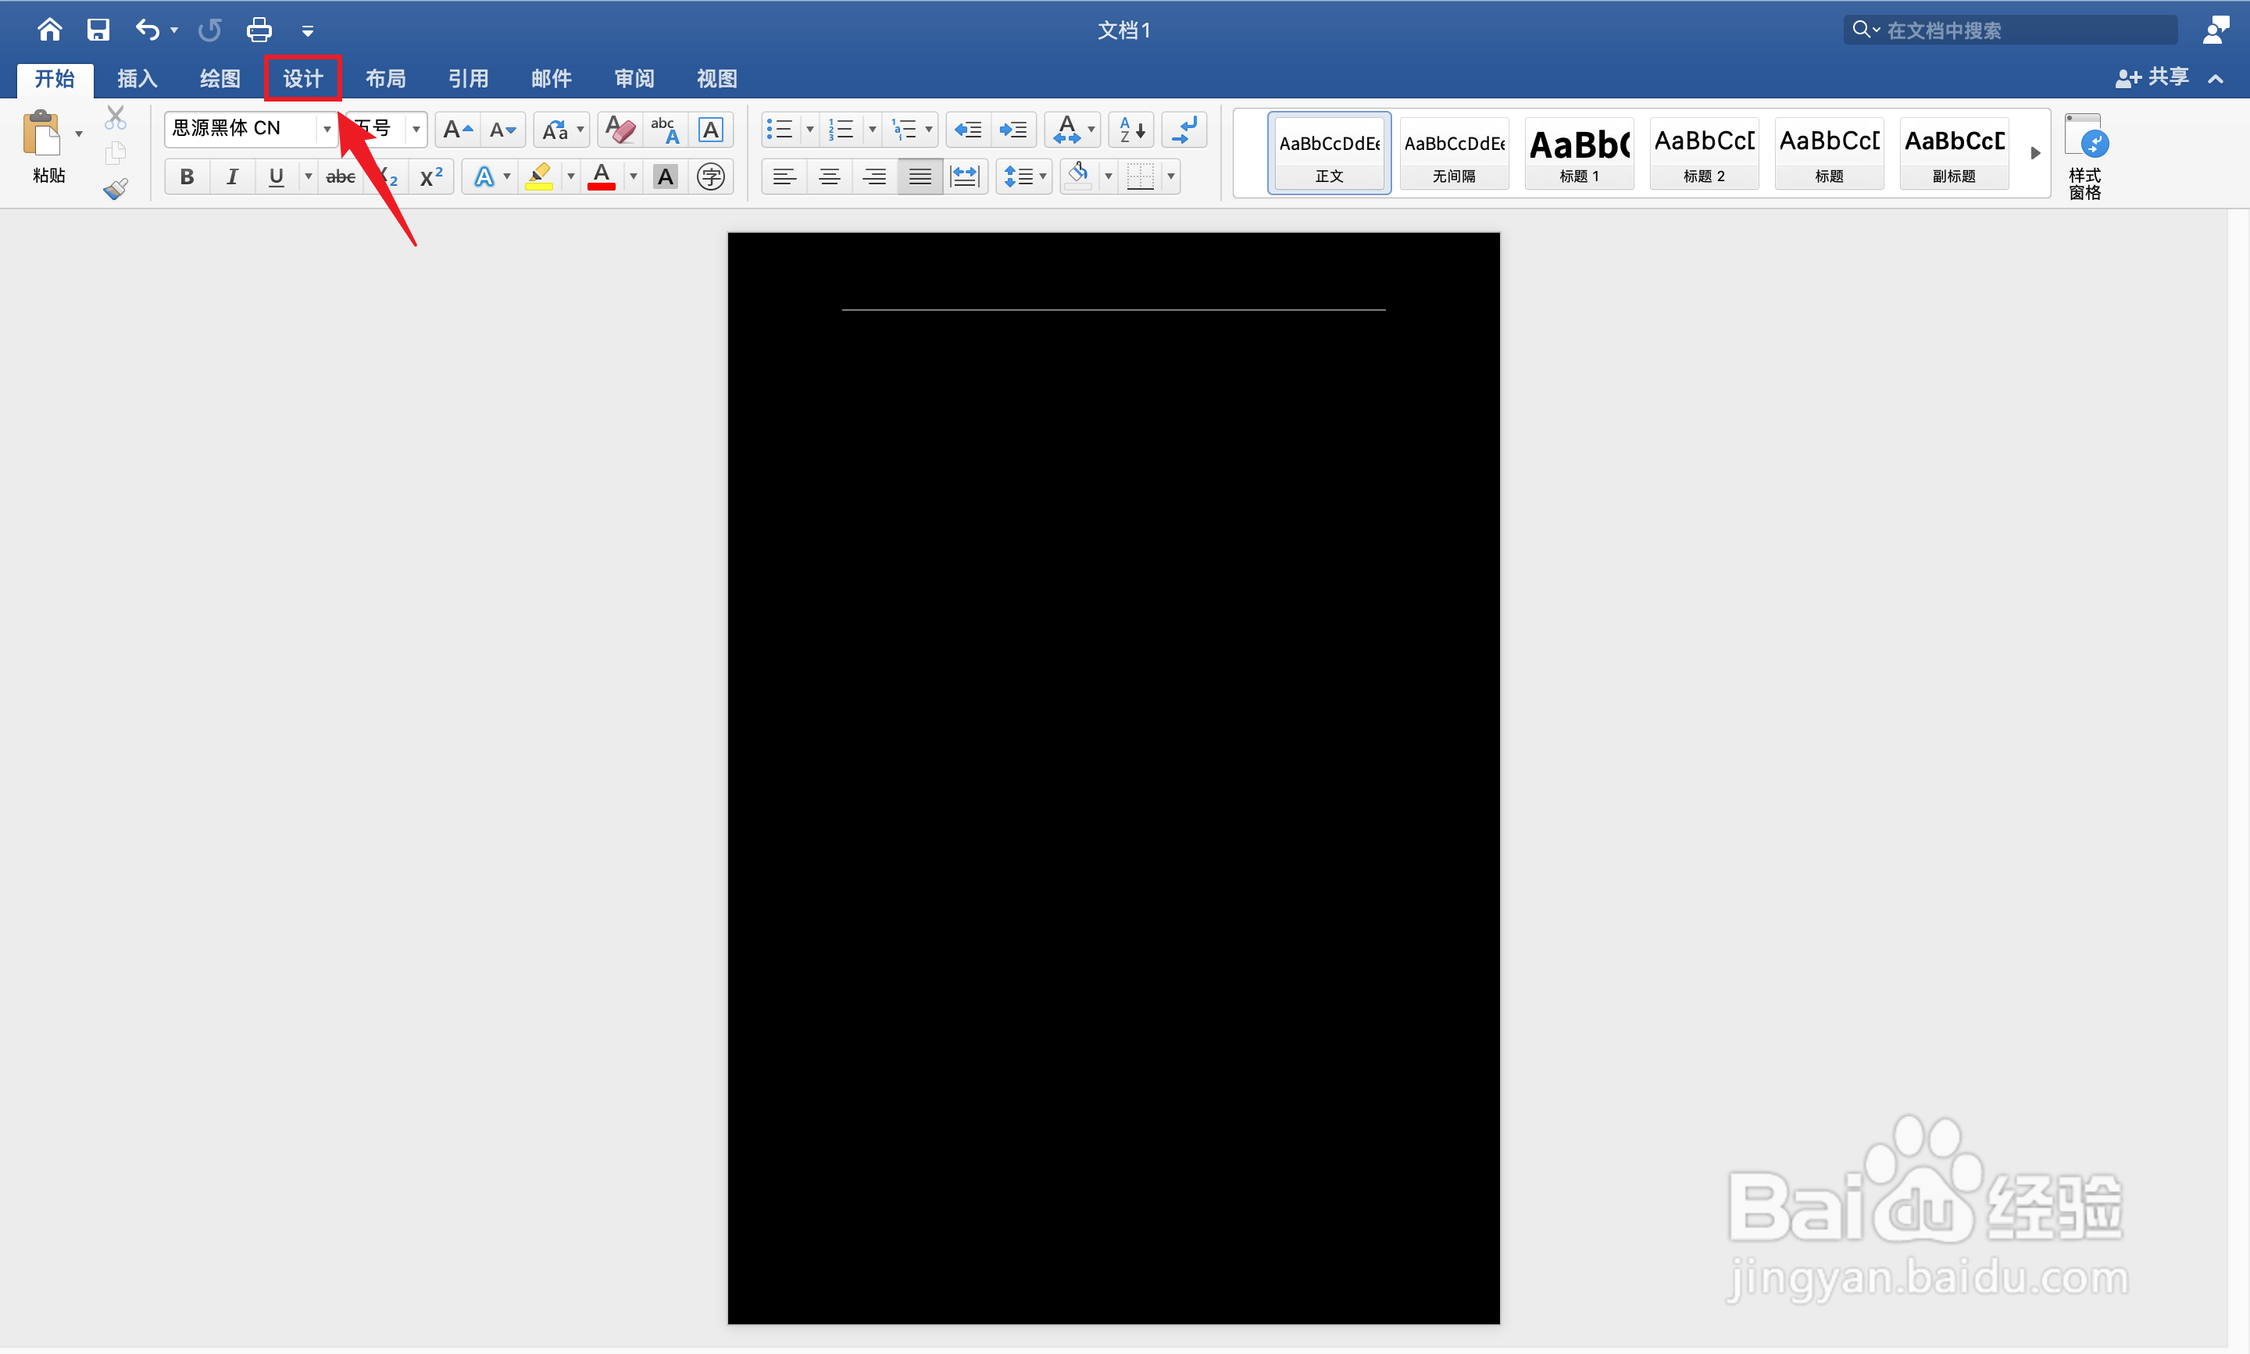The image size is (2250, 1354).
Task: Click the Superscript x² icon
Action: (430, 177)
